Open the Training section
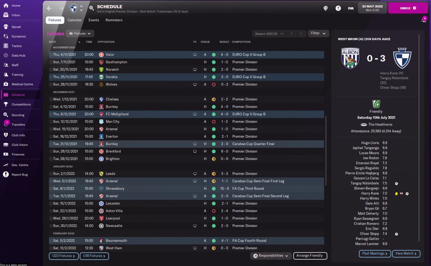Image resolution: width=431 pixels, height=266 pixels. click(x=17, y=75)
